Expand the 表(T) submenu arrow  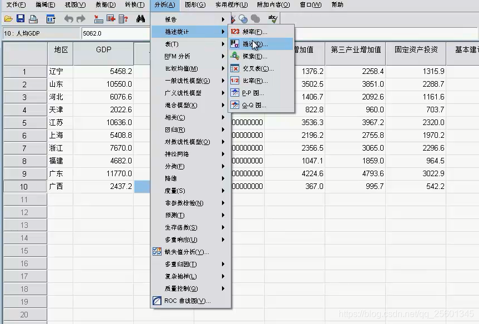223,44
